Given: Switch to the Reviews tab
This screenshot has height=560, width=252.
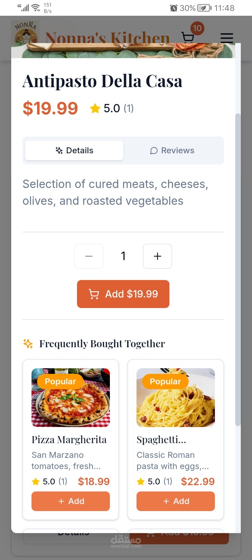Looking at the screenshot, I should pos(172,150).
